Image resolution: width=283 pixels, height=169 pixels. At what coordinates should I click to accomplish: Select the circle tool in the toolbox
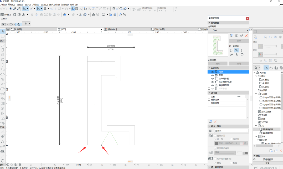(x=3, y=161)
